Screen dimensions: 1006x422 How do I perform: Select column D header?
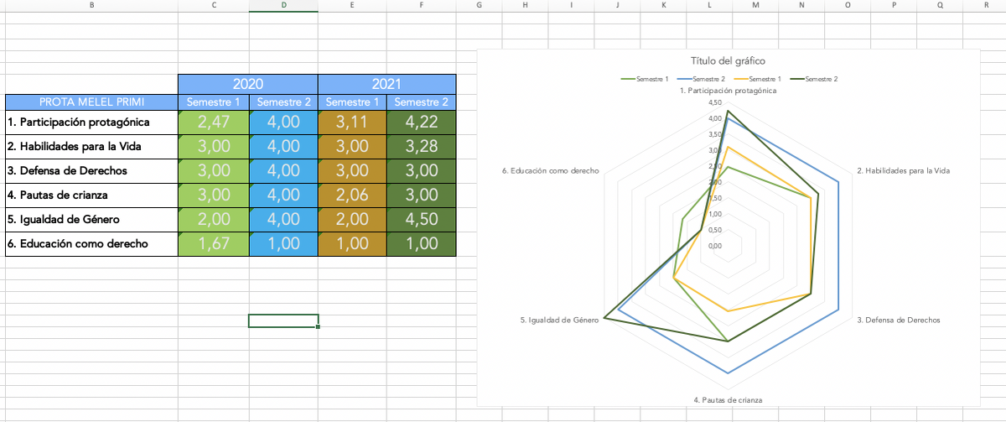coord(283,5)
